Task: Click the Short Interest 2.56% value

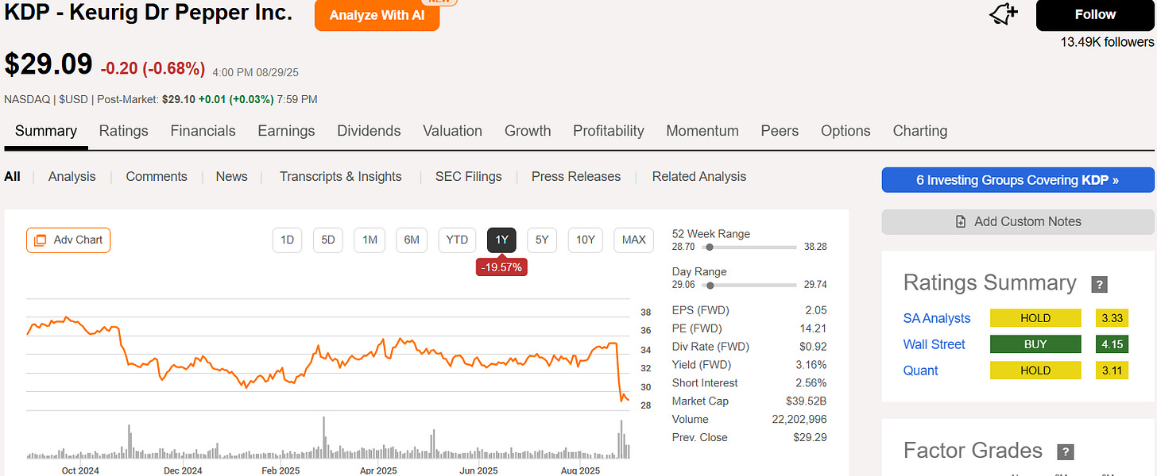Action: coord(810,382)
